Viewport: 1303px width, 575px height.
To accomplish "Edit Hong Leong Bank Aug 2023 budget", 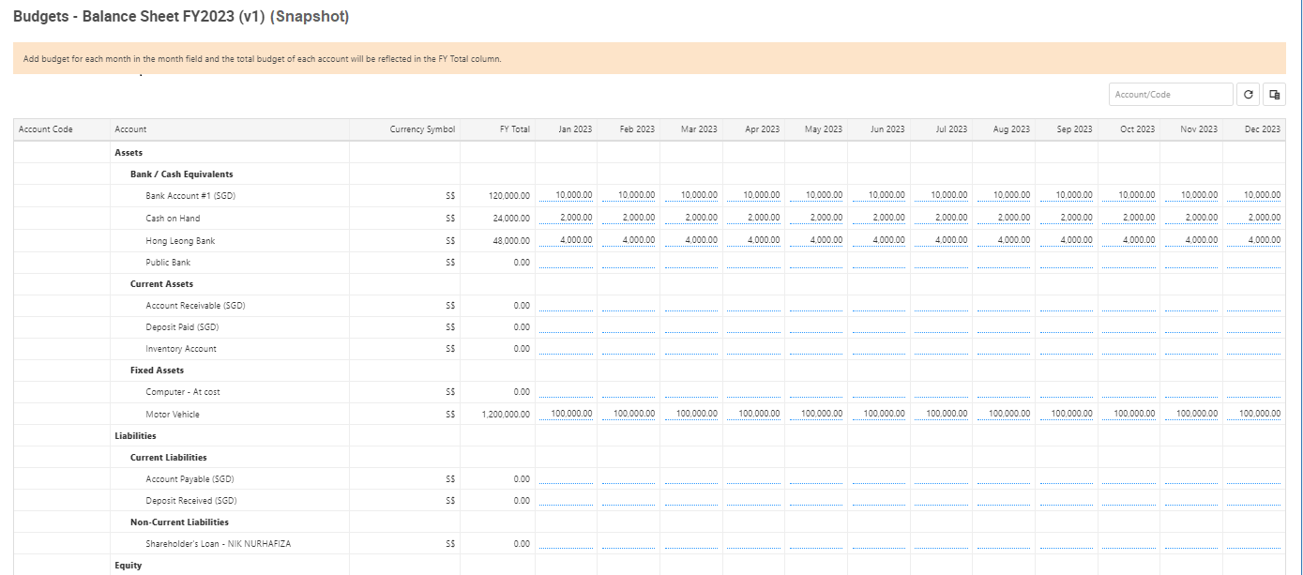I will [x=1004, y=240].
